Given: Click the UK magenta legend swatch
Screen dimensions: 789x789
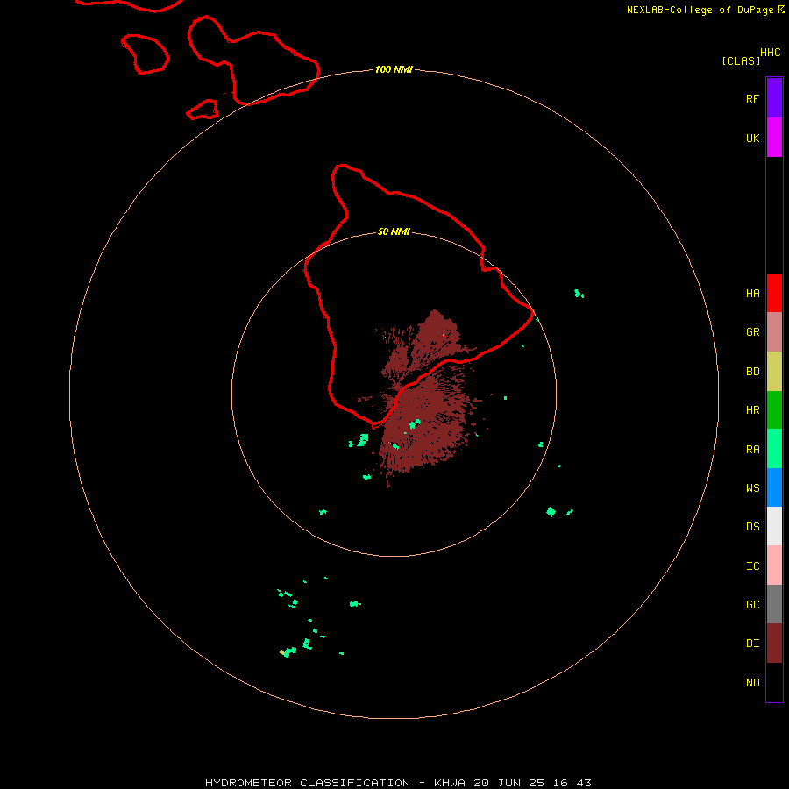Looking at the screenshot, I should [774, 138].
